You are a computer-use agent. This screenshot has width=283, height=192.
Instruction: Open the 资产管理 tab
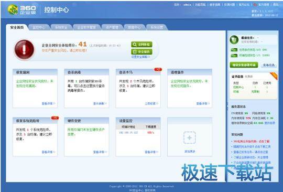[112, 27]
